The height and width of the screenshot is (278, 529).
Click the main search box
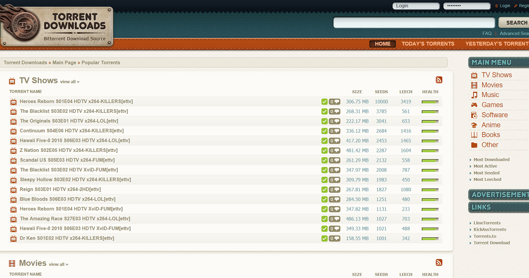pyautogui.click(x=414, y=23)
